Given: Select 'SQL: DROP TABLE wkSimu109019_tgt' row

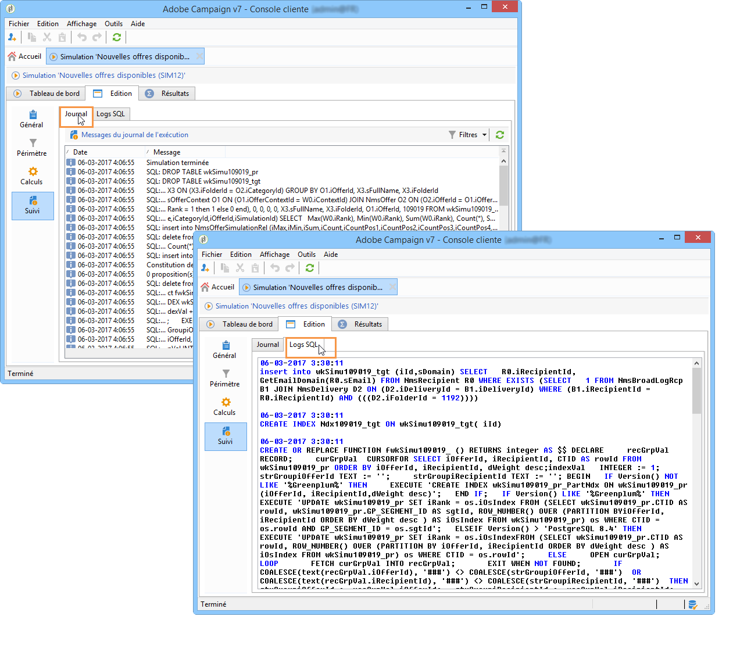Looking at the screenshot, I should click(282, 181).
